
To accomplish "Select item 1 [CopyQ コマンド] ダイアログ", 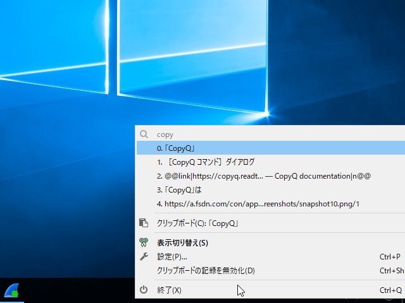I will click(x=271, y=162).
